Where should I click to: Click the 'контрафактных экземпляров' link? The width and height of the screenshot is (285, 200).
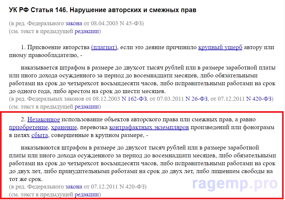[149, 127]
